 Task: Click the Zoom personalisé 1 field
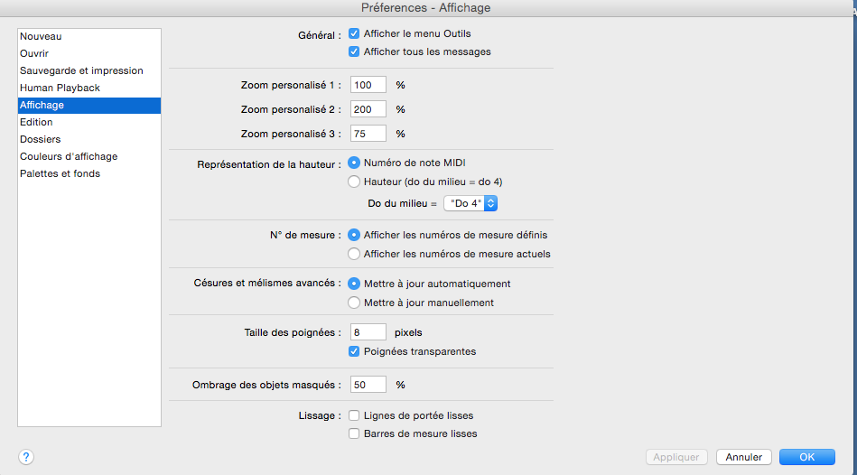pyautogui.click(x=368, y=85)
